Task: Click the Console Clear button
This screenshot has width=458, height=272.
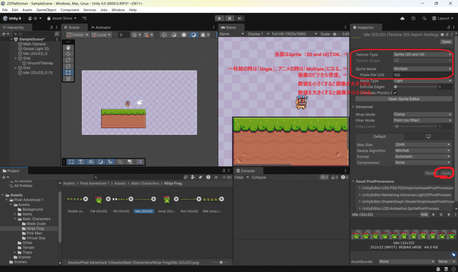Action: [239, 177]
